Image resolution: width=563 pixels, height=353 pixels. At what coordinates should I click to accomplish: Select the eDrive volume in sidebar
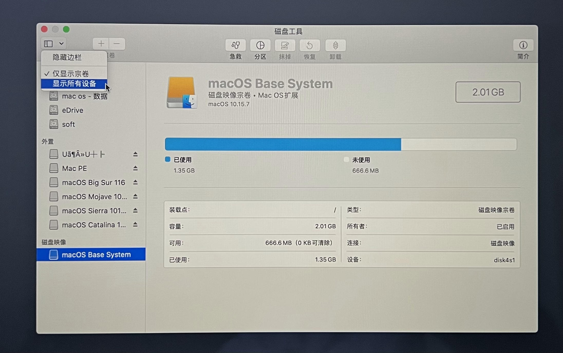73,110
